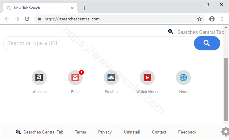Open a new browser tab
229x140 pixels.
pyautogui.click(x=84, y=8)
